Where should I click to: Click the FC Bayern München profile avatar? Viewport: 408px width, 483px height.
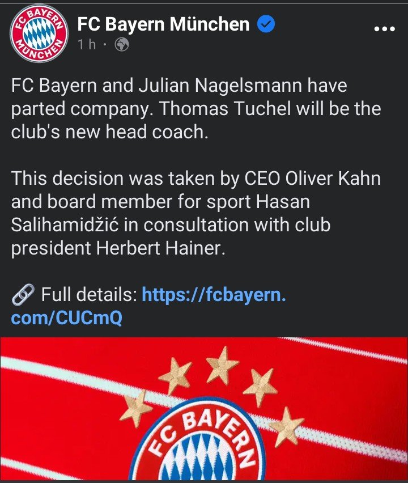[x=39, y=34]
